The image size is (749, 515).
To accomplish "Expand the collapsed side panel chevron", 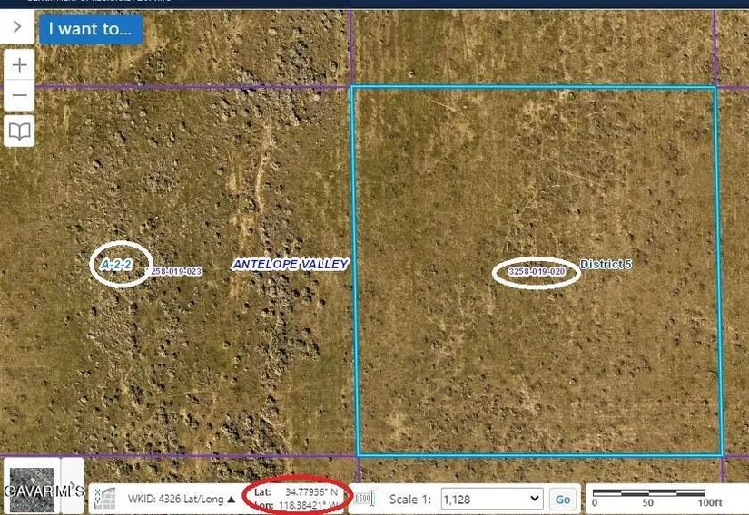I will [17, 27].
